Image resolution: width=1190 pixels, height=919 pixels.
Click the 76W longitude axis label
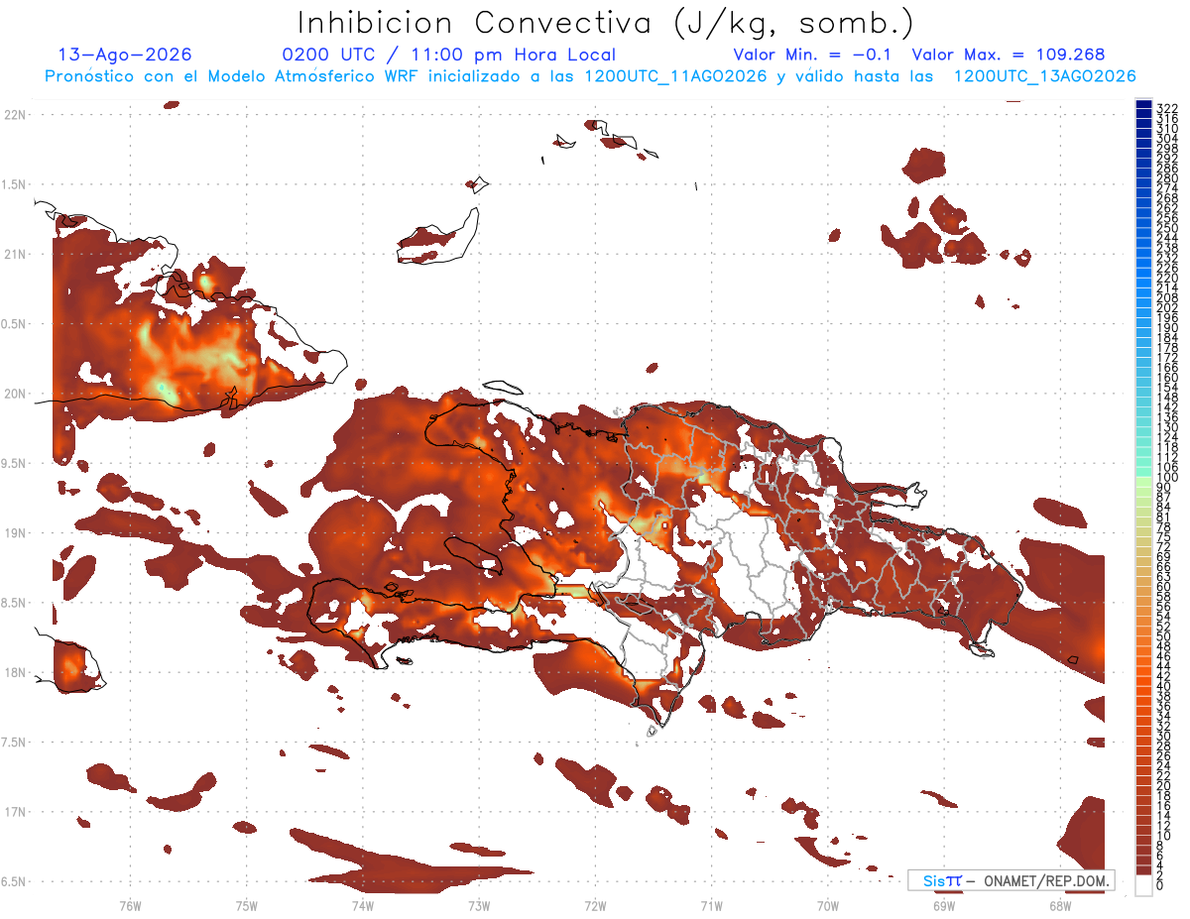click(x=130, y=905)
